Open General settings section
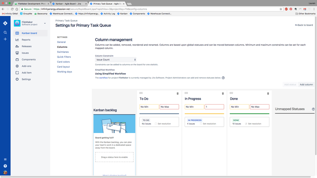The image size is (317, 178). [61, 42]
